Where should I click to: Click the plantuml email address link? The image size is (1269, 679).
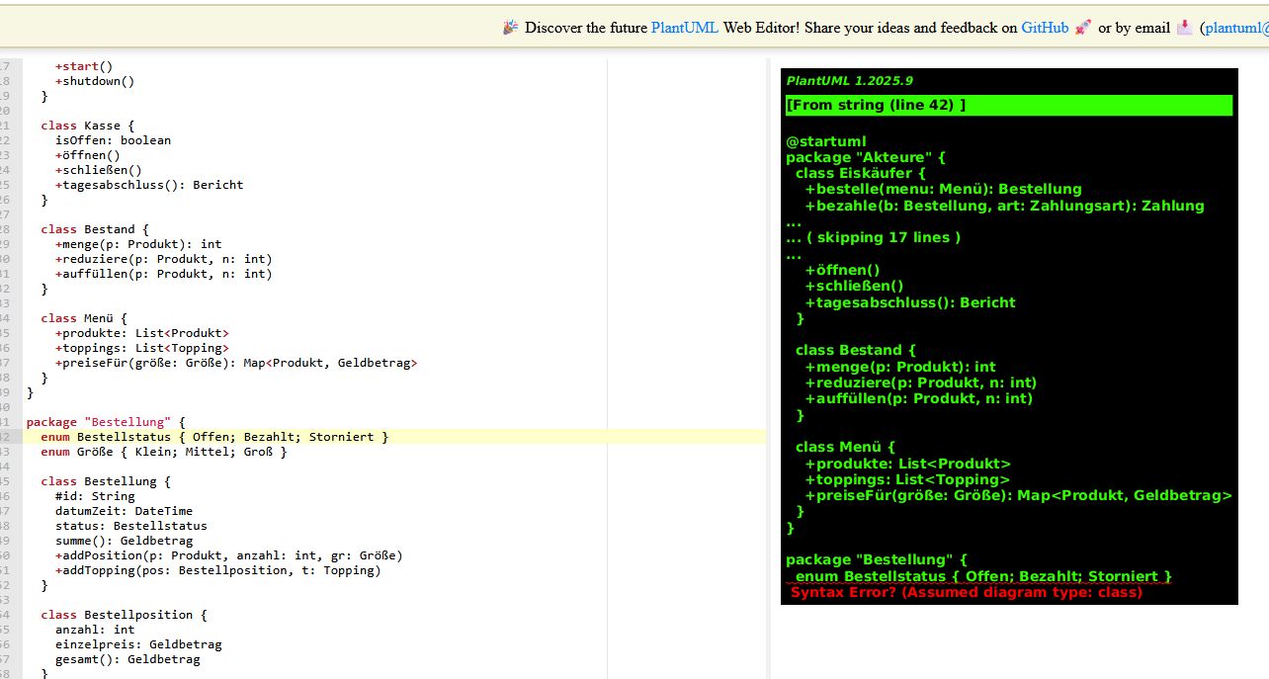tap(1235, 28)
